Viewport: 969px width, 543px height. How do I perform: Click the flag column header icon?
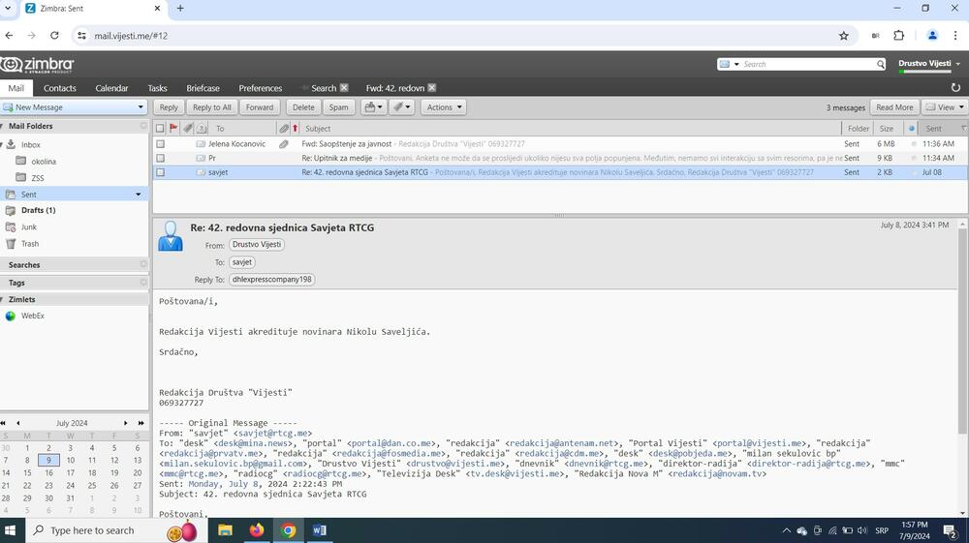[x=174, y=128]
